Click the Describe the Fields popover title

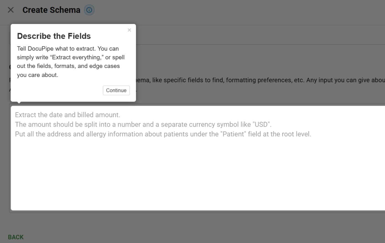pyautogui.click(x=54, y=36)
